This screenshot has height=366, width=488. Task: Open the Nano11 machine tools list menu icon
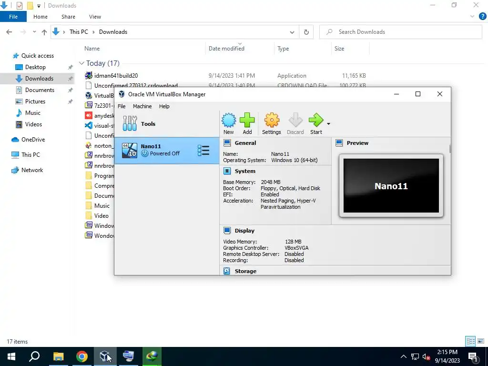[x=203, y=150]
